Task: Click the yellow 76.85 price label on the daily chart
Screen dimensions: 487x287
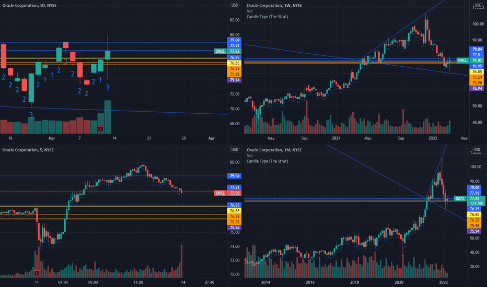Action: (235, 63)
